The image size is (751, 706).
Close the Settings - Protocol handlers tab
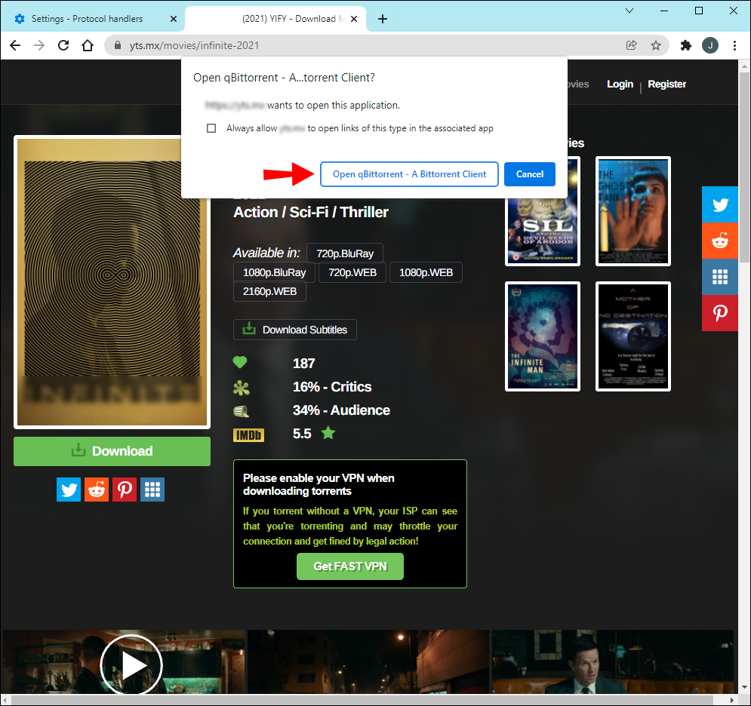coord(174,19)
